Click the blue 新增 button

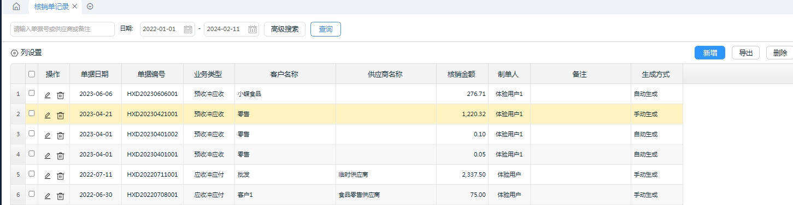pos(710,53)
